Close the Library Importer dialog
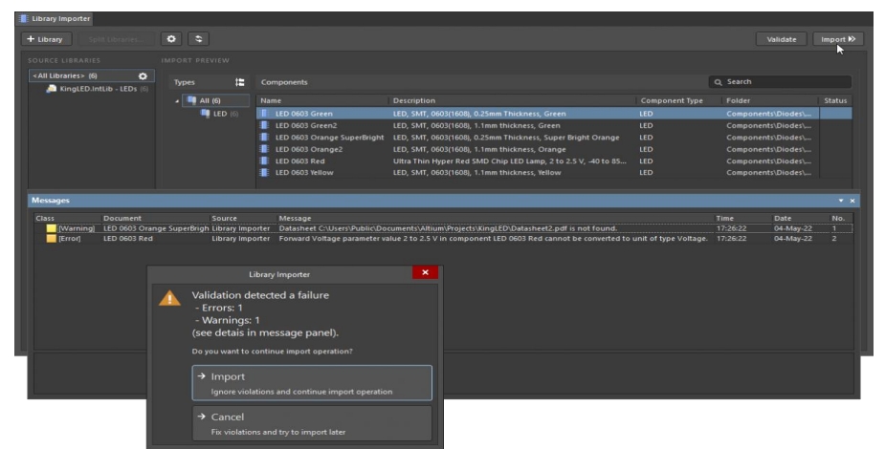Image resolution: width=885 pixels, height=449 pixels. click(425, 272)
